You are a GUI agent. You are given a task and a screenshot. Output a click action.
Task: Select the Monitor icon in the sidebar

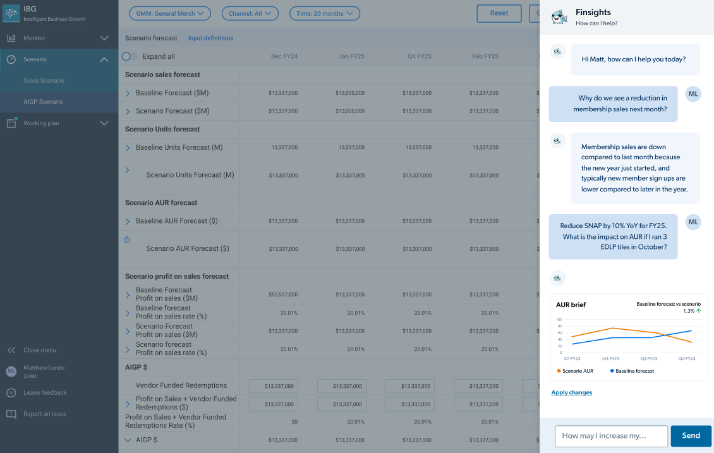tap(11, 38)
